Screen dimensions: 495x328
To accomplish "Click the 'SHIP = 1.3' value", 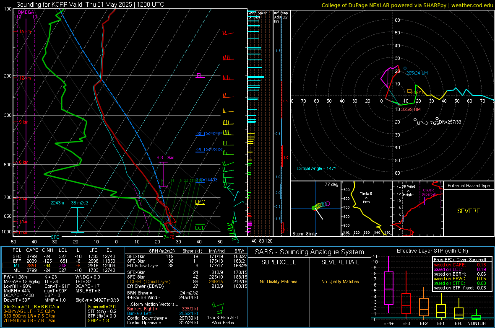I will coord(98,321).
